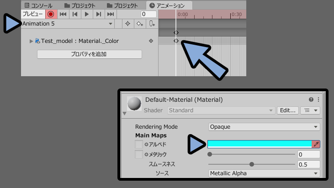Screen dimensions: 334x188
Task: Open the Source Metallic Alpha dropdown
Action: coord(264,173)
